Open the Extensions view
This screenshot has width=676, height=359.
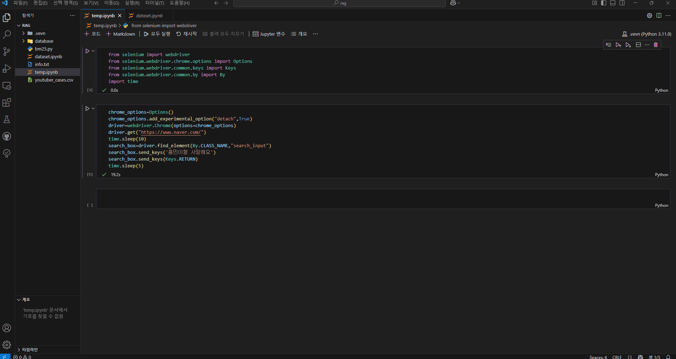pyautogui.click(x=7, y=102)
